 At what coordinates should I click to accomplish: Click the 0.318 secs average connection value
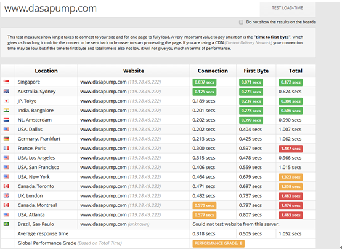(x=204, y=233)
